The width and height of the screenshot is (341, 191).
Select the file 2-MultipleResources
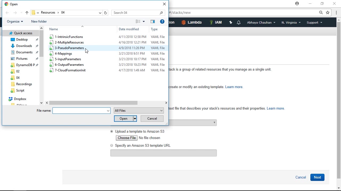tap(69, 42)
